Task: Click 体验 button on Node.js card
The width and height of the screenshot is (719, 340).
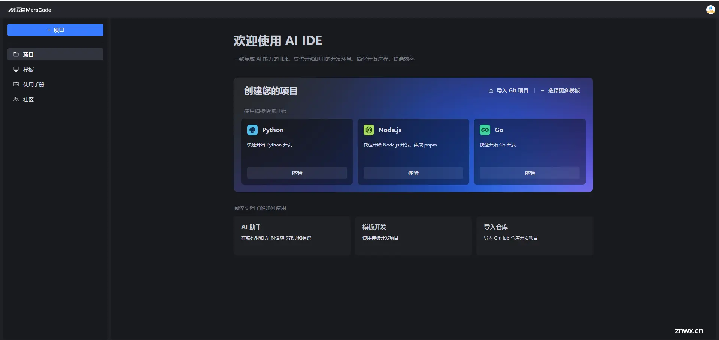Action: [x=413, y=173]
